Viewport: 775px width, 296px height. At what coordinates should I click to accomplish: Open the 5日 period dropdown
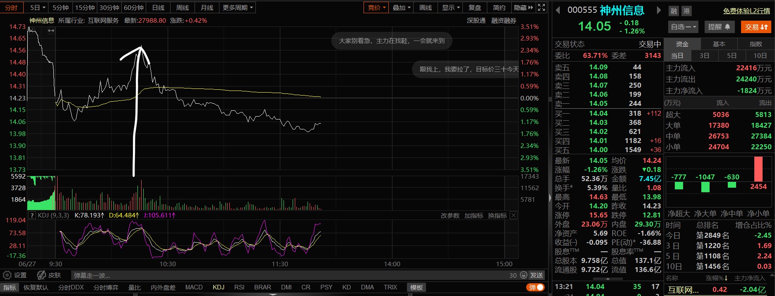click(37, 7)
